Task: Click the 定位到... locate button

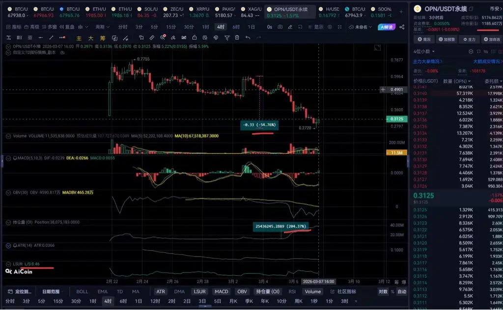Action: pyautogui.click(x=20, y=292)
